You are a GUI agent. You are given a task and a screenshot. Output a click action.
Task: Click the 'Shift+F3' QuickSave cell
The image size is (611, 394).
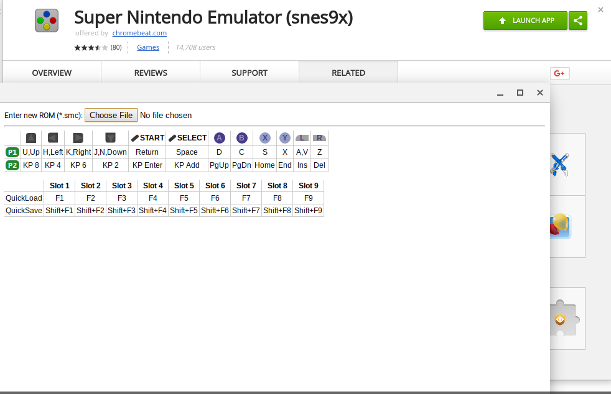point(121,211)
